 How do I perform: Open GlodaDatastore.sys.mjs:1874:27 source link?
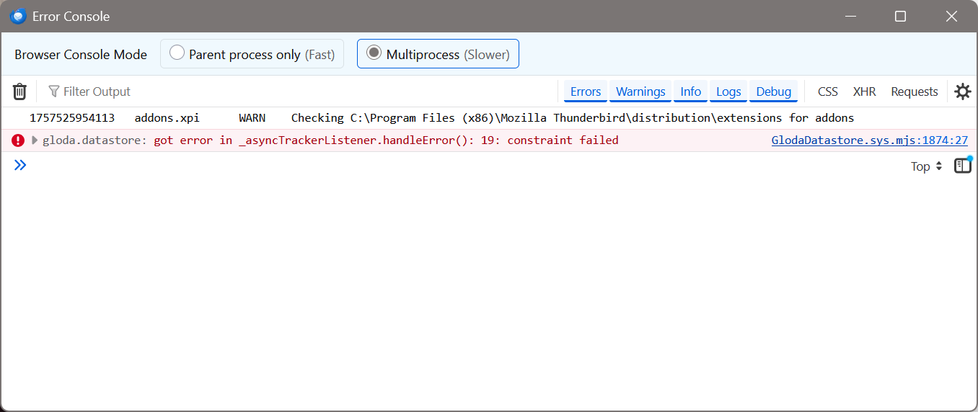tap(869, 140)
